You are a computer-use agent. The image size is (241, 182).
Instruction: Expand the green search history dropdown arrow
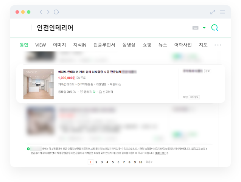[x=204, y=28]
